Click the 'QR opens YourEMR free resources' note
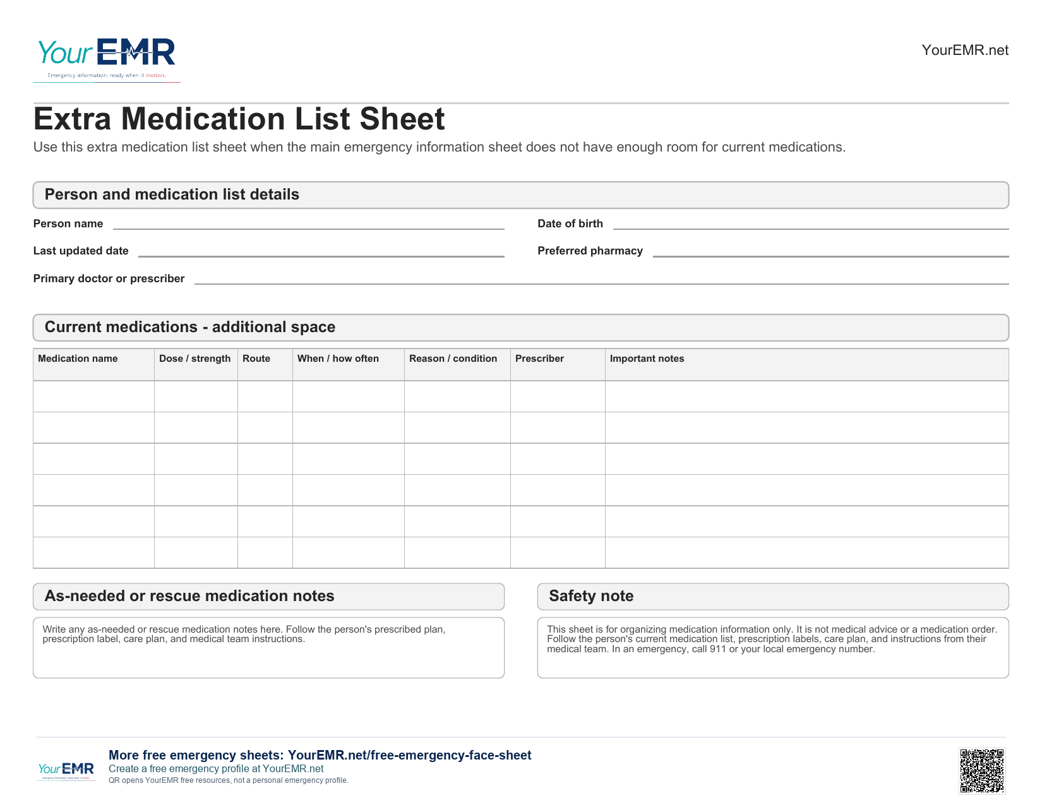This screenshot has width=1042, height=805. (229, 780)
